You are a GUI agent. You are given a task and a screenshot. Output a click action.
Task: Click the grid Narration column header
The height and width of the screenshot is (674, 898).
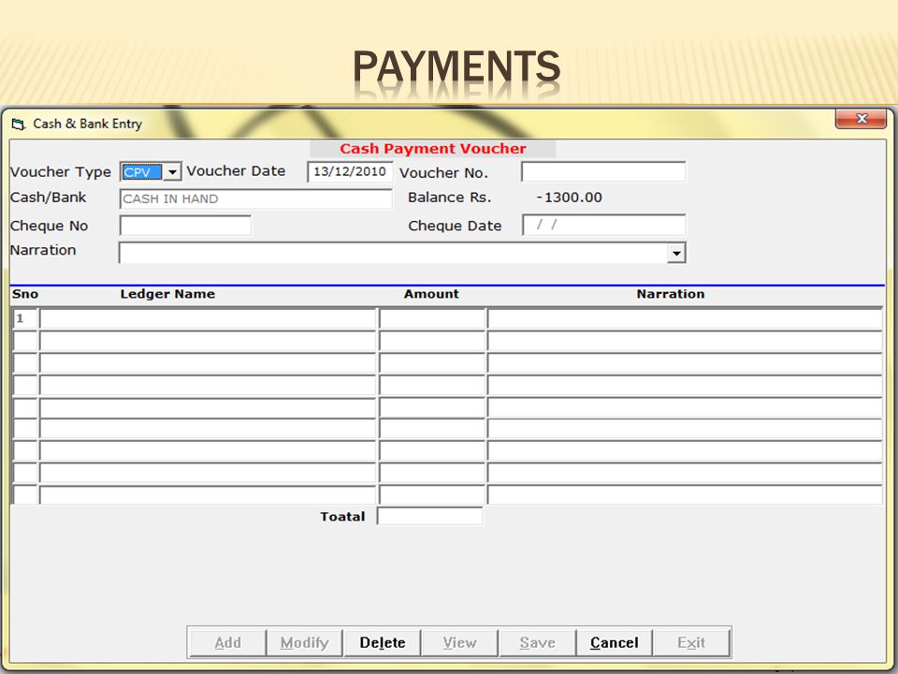pyautogui.click(x=671, y=294)
